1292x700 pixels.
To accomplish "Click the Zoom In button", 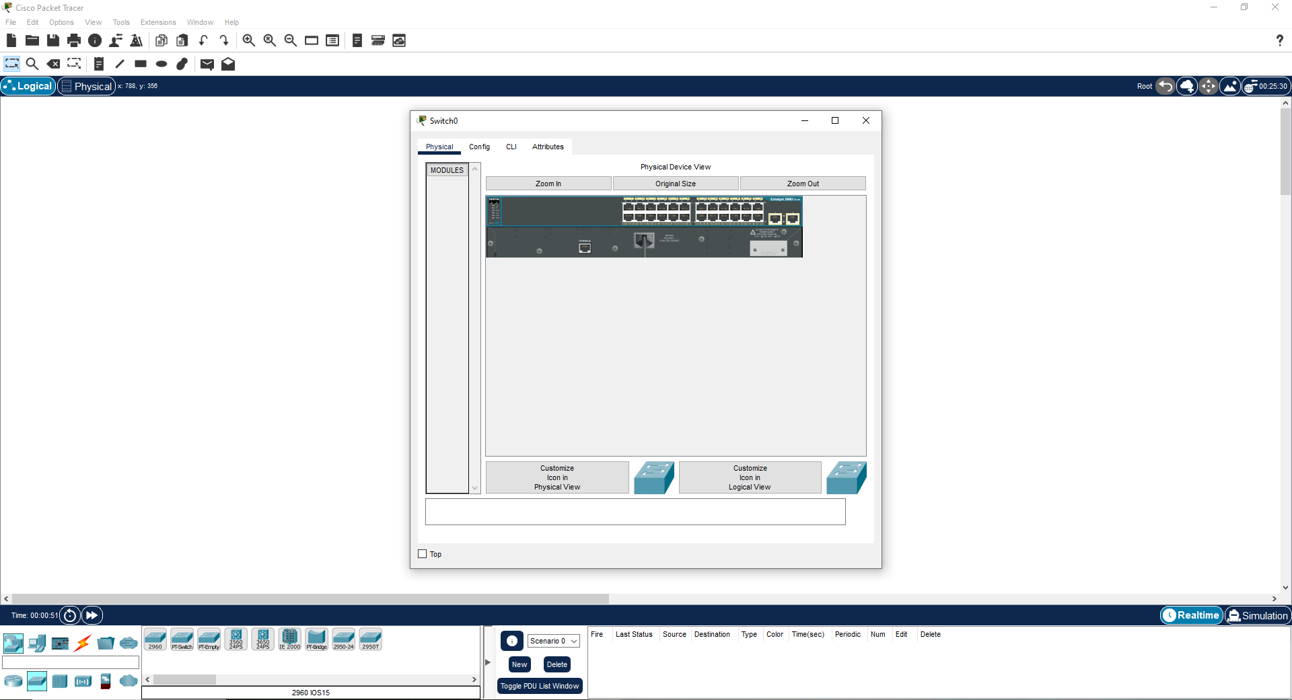I will tap(548, 184).
